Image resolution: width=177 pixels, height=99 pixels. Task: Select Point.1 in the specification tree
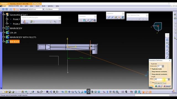pos(17,19)
